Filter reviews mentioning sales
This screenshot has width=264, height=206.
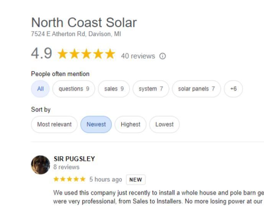pos(114,89)
